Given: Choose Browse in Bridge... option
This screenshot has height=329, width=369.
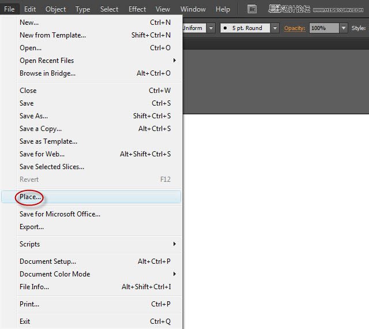Looking at the screenshot, I should point(47,73).
